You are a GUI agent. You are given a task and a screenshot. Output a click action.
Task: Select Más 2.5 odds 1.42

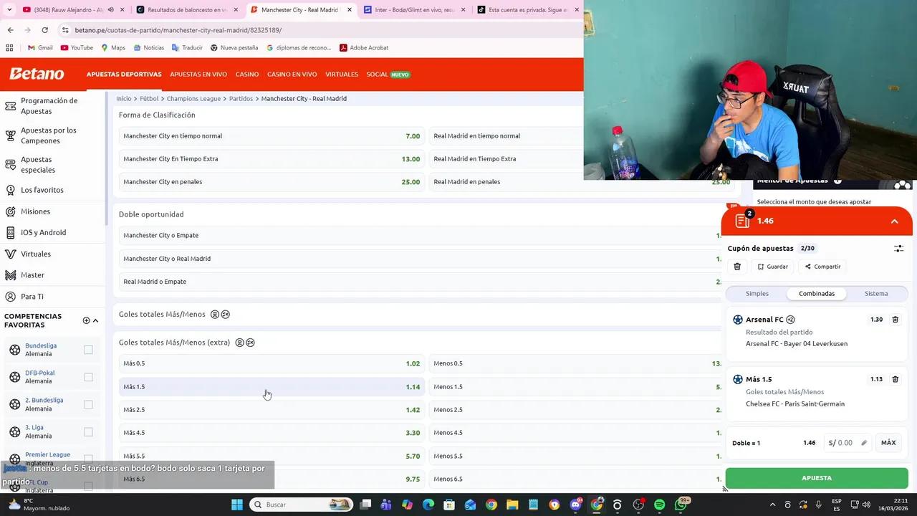coord(272,410)
